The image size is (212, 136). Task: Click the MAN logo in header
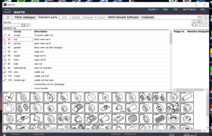[7, 11]
